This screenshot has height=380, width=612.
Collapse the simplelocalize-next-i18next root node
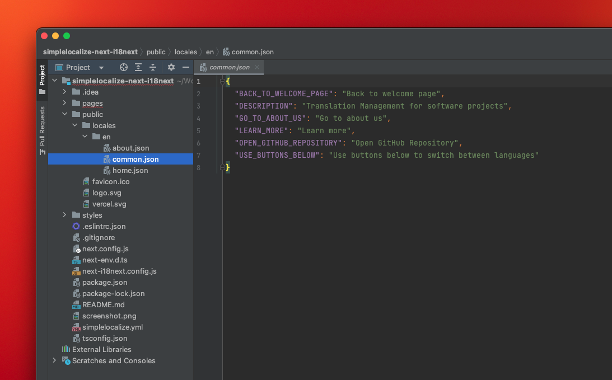coord(55,81)
